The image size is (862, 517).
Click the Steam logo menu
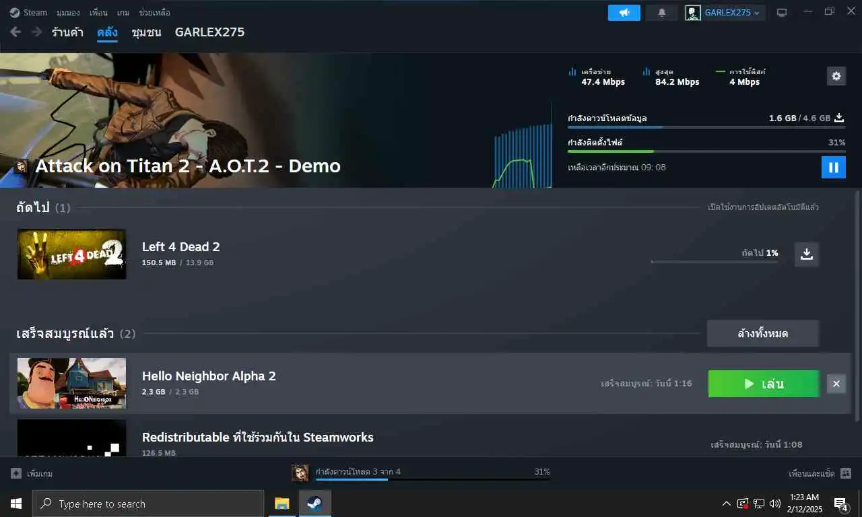(28, 12)
